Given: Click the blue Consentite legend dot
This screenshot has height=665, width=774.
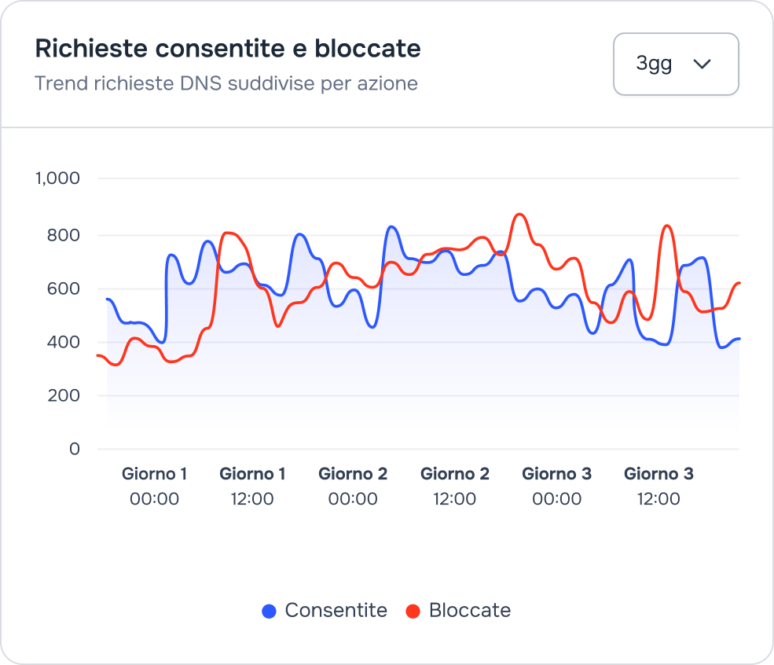Looking at the screenshot, I should (x=270, y=612).
